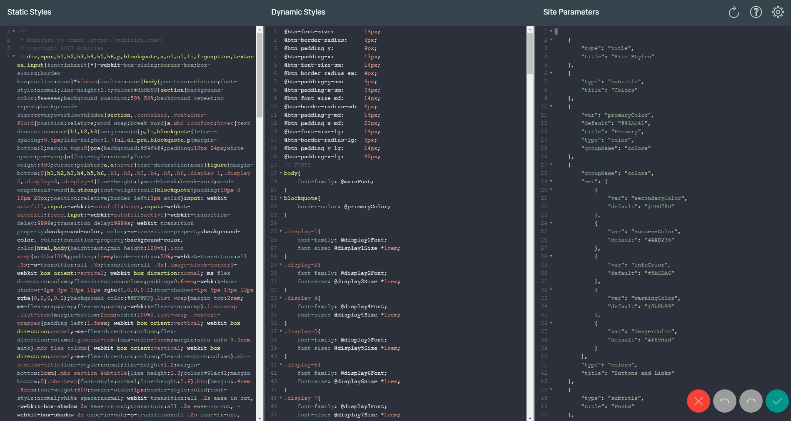This screenshot has width=791, height=421.
Task: Click the mobirise.com URL comment in Static Styles
Action: point(125,40)
